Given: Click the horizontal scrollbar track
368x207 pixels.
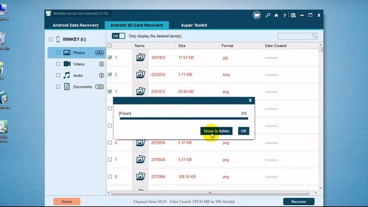Looking at the screenshot, I should (210, 193).
